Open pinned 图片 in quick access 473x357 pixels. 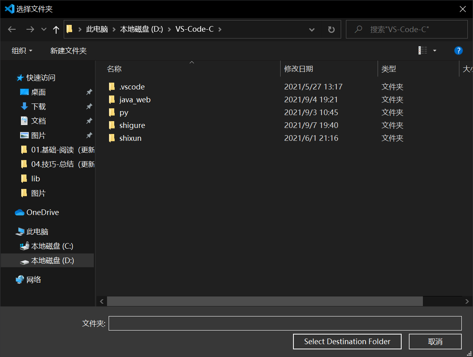click(x=33, y=136)
